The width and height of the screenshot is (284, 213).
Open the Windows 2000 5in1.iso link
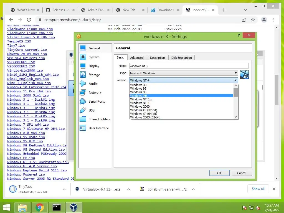[28, 95]
